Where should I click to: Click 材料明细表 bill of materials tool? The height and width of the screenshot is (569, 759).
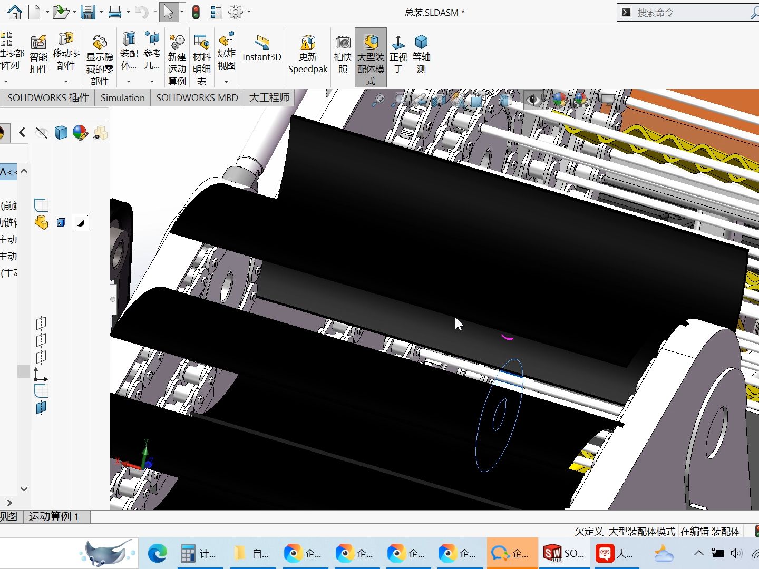(201, 60)
